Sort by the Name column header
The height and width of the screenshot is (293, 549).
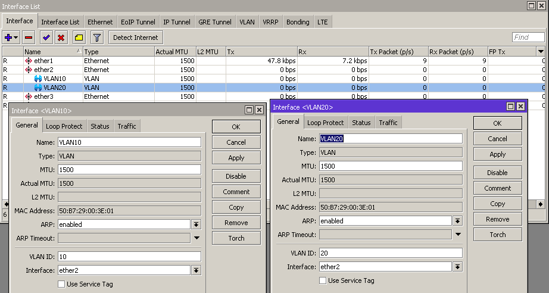(53, 52)
